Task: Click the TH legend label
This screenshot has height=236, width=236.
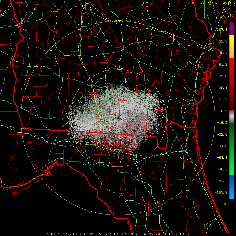Action: [x=225, y=204]
